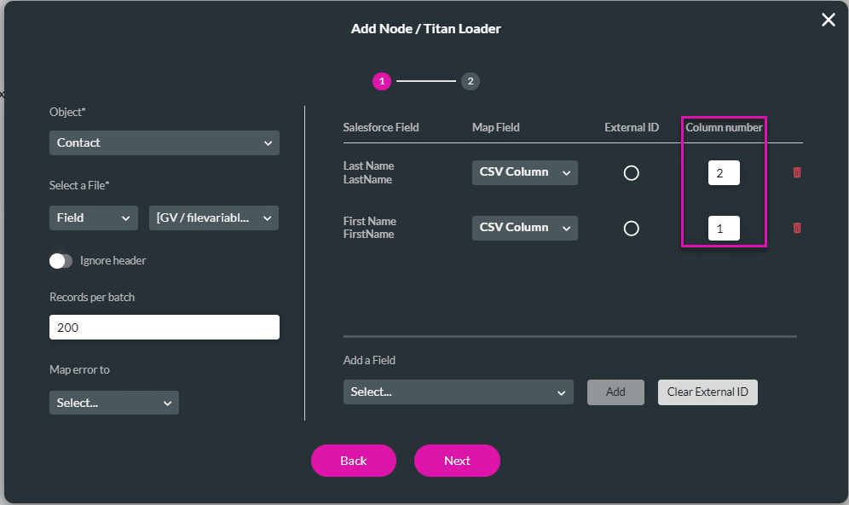Select External ID radio for Last Name
This screenshot has height=505, width=849.
631,173
